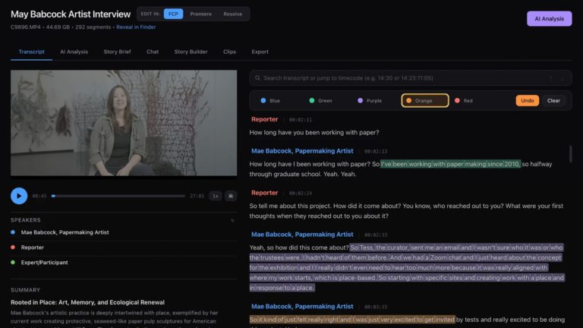
Task: Clear all highlights
Action: 553,100
